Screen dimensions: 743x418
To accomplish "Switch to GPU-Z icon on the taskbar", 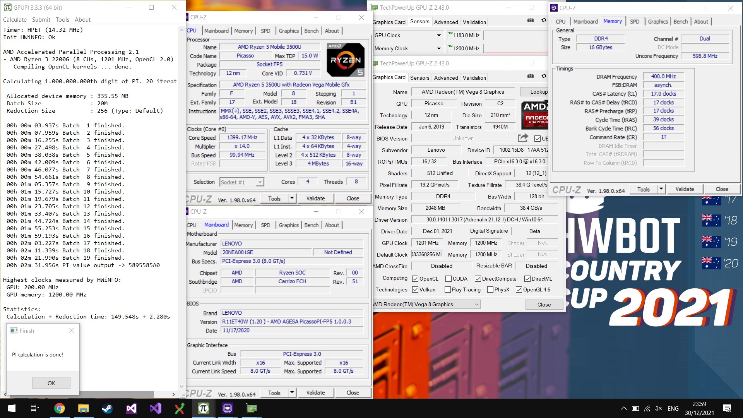I will tap(251, 408).
